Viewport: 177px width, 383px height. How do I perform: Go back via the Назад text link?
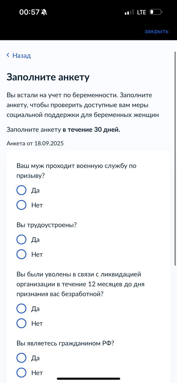click(22, 56)
